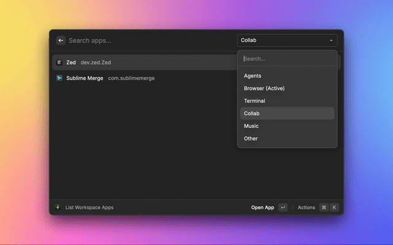Click the com.sublimemerge bundle identifier
The image size is (393, 245).
131,78
